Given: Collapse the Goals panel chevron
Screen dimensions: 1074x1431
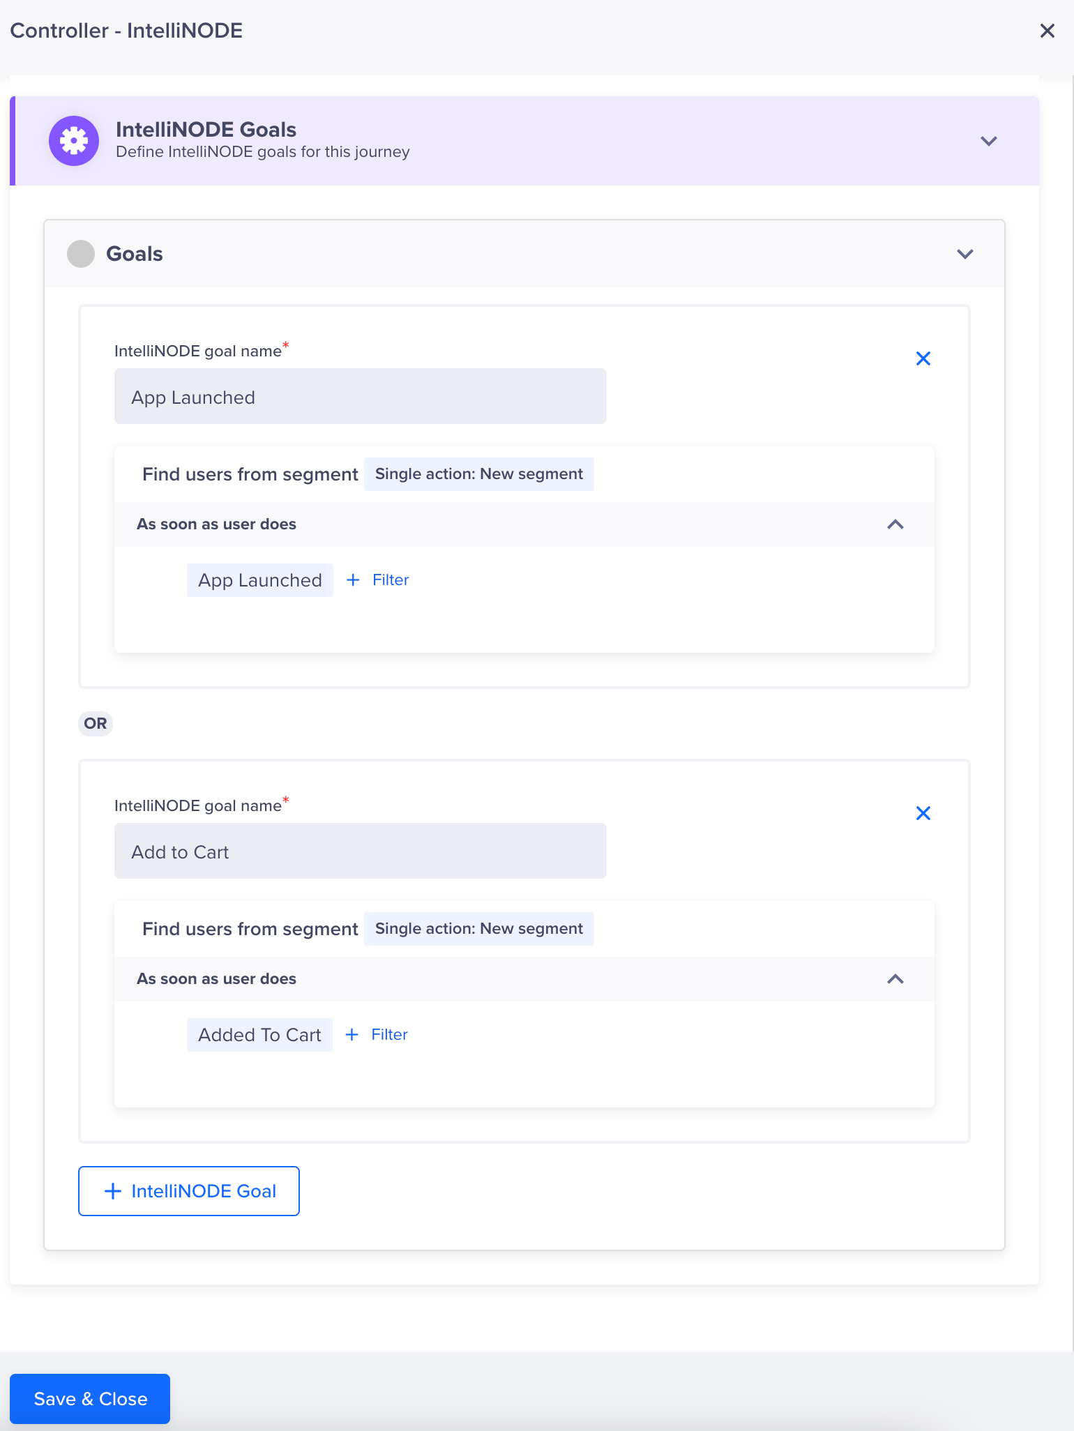Looking at the screenshot, I should click(965, 254).
